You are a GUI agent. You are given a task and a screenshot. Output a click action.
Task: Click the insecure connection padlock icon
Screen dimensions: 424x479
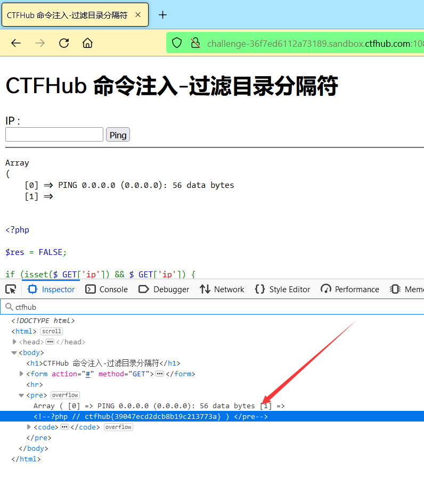[x=195, y=43]
